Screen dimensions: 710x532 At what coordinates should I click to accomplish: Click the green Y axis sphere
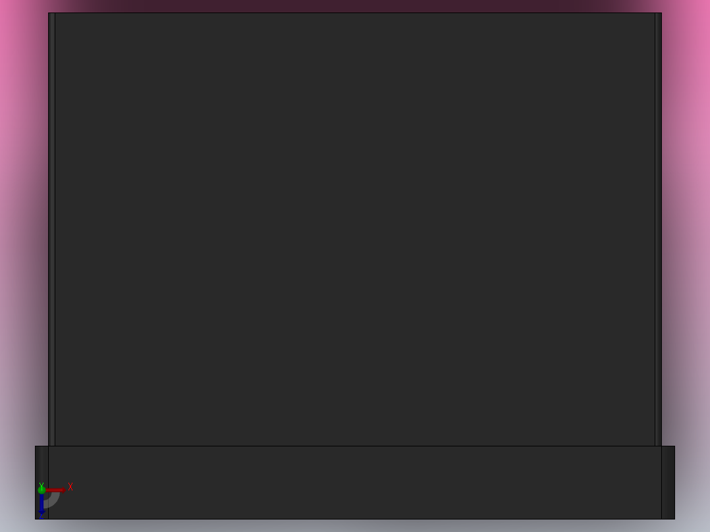click(x=41, y=490)
